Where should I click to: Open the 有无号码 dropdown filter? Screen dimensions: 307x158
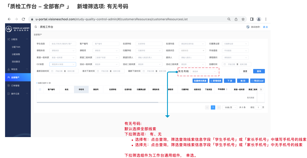[204, 71]
